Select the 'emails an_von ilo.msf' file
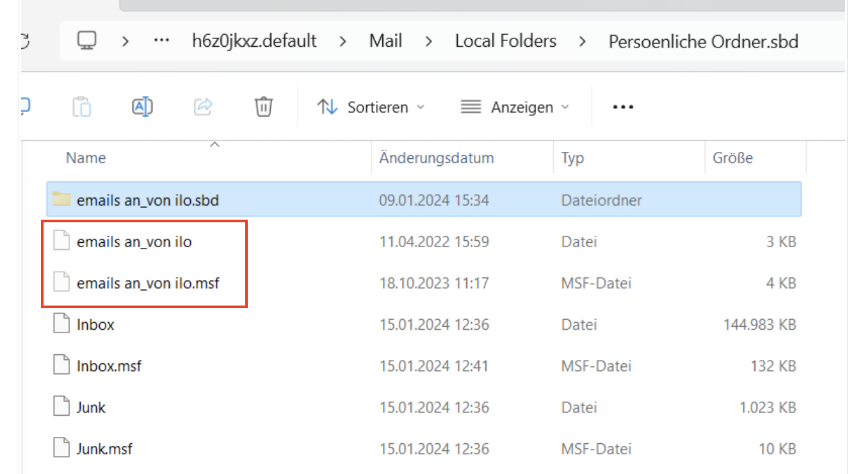The image size is (849, 474). point(148,282)
